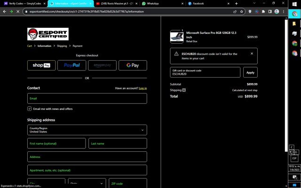Switch to the Verify Codes SimplyCodes tab
Image resolution: width=301 pixels, height=188 pixels.
24,3
